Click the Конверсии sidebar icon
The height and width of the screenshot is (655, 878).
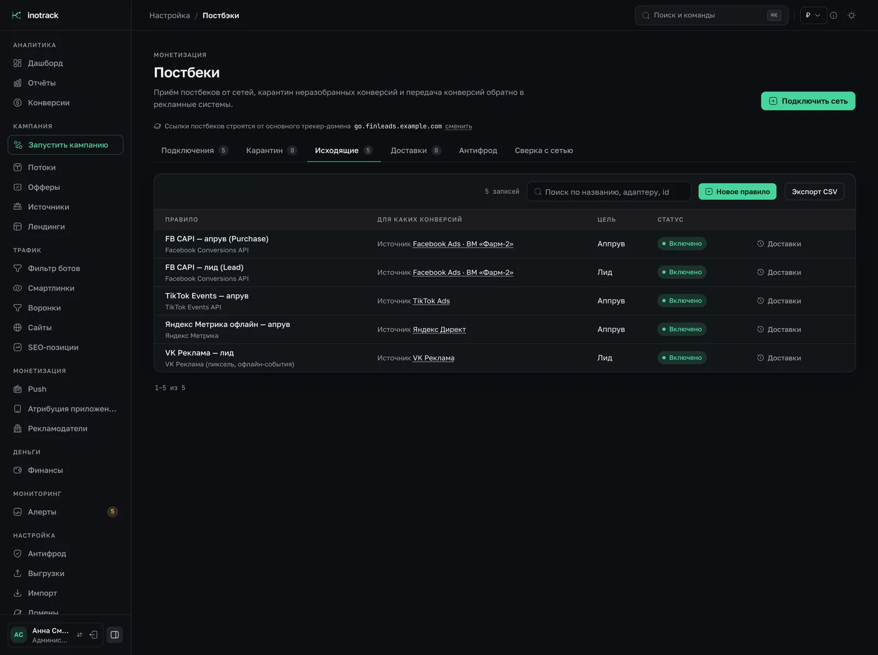point(18,103)
